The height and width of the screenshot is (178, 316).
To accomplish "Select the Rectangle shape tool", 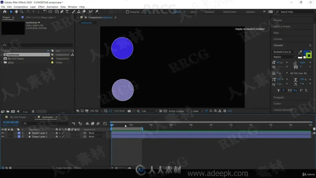I will click(x=57, y=12).
